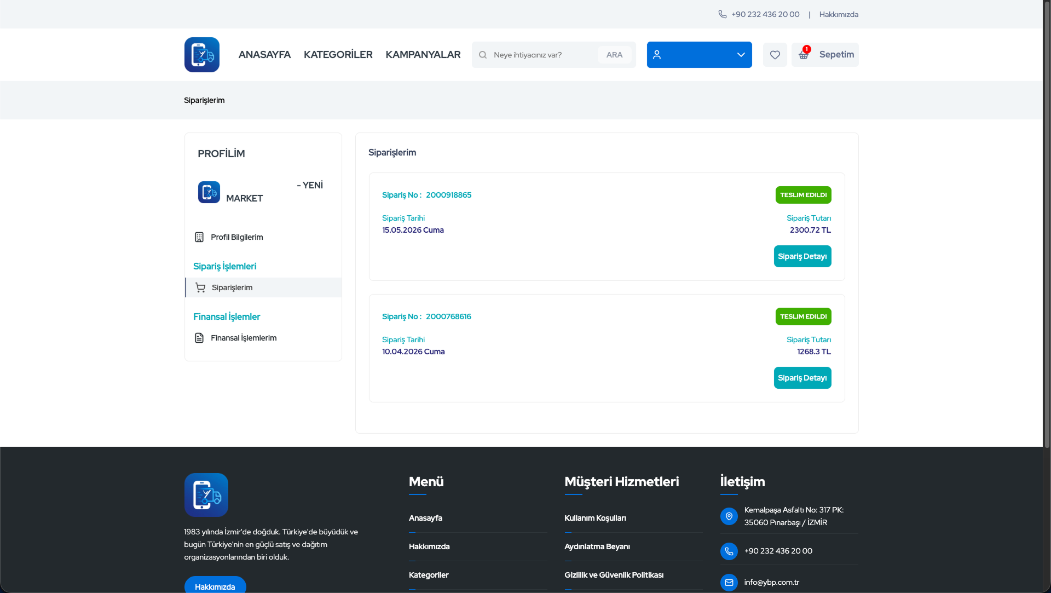Click the footer site logo

click(206, 495)
